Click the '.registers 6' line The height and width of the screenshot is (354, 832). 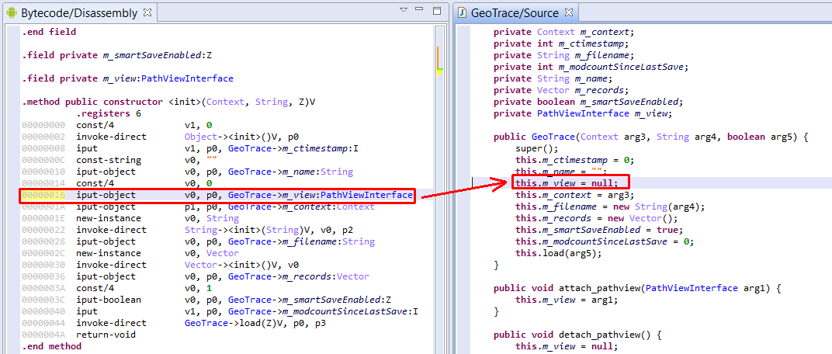click(x=109, y=113)
